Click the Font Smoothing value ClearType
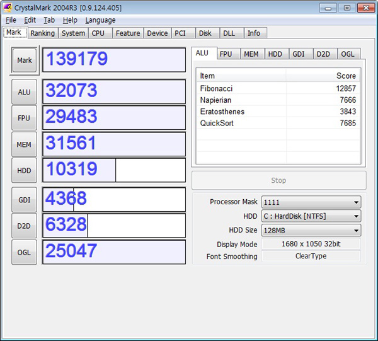This screenshot has width=378, height=341. point(311,256)
